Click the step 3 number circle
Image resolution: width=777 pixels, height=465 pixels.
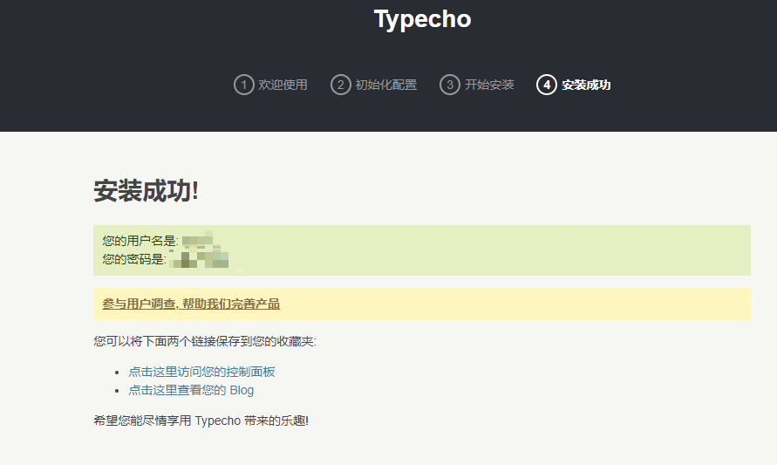[x=450, y=85]
